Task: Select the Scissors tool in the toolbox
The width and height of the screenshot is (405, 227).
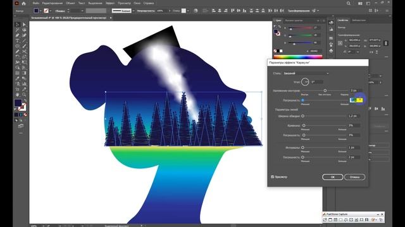Action: tap(24, 52)
